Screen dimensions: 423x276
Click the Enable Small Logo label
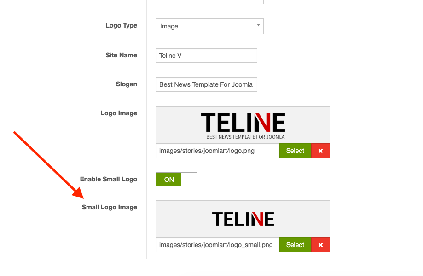pos(108,179)
